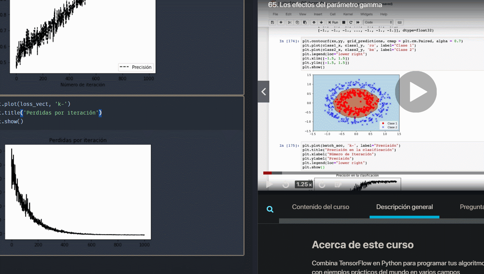Click the large play button over the video
The width and height of the screenshot is (484, 274).
point(416,92)
